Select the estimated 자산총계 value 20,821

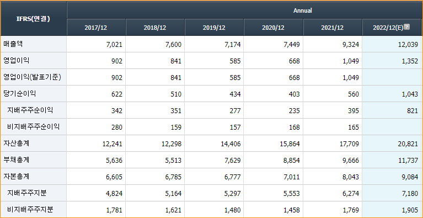(x=408, y=144)
